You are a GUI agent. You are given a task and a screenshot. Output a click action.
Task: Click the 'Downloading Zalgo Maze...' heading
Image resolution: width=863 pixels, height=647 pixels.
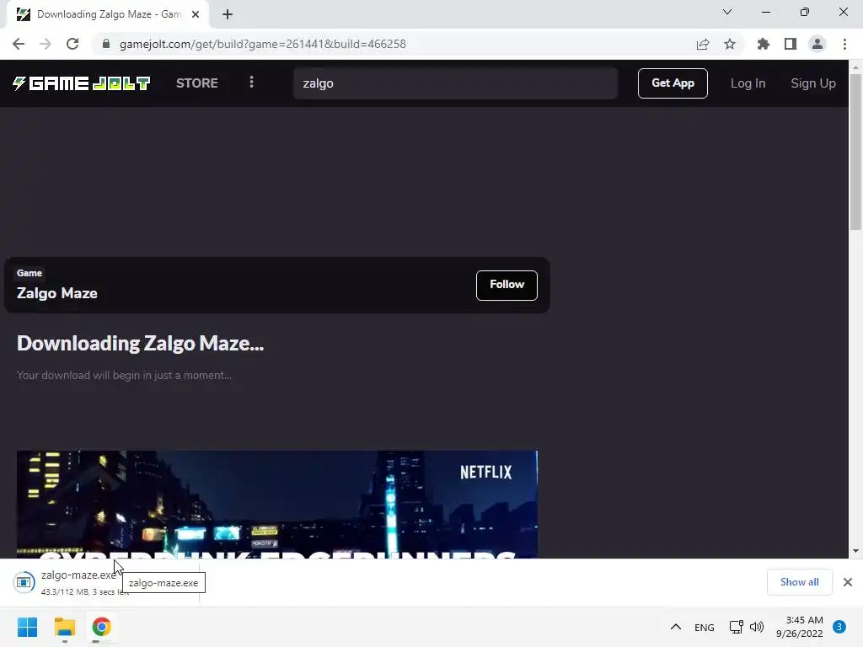pos(141,344)
